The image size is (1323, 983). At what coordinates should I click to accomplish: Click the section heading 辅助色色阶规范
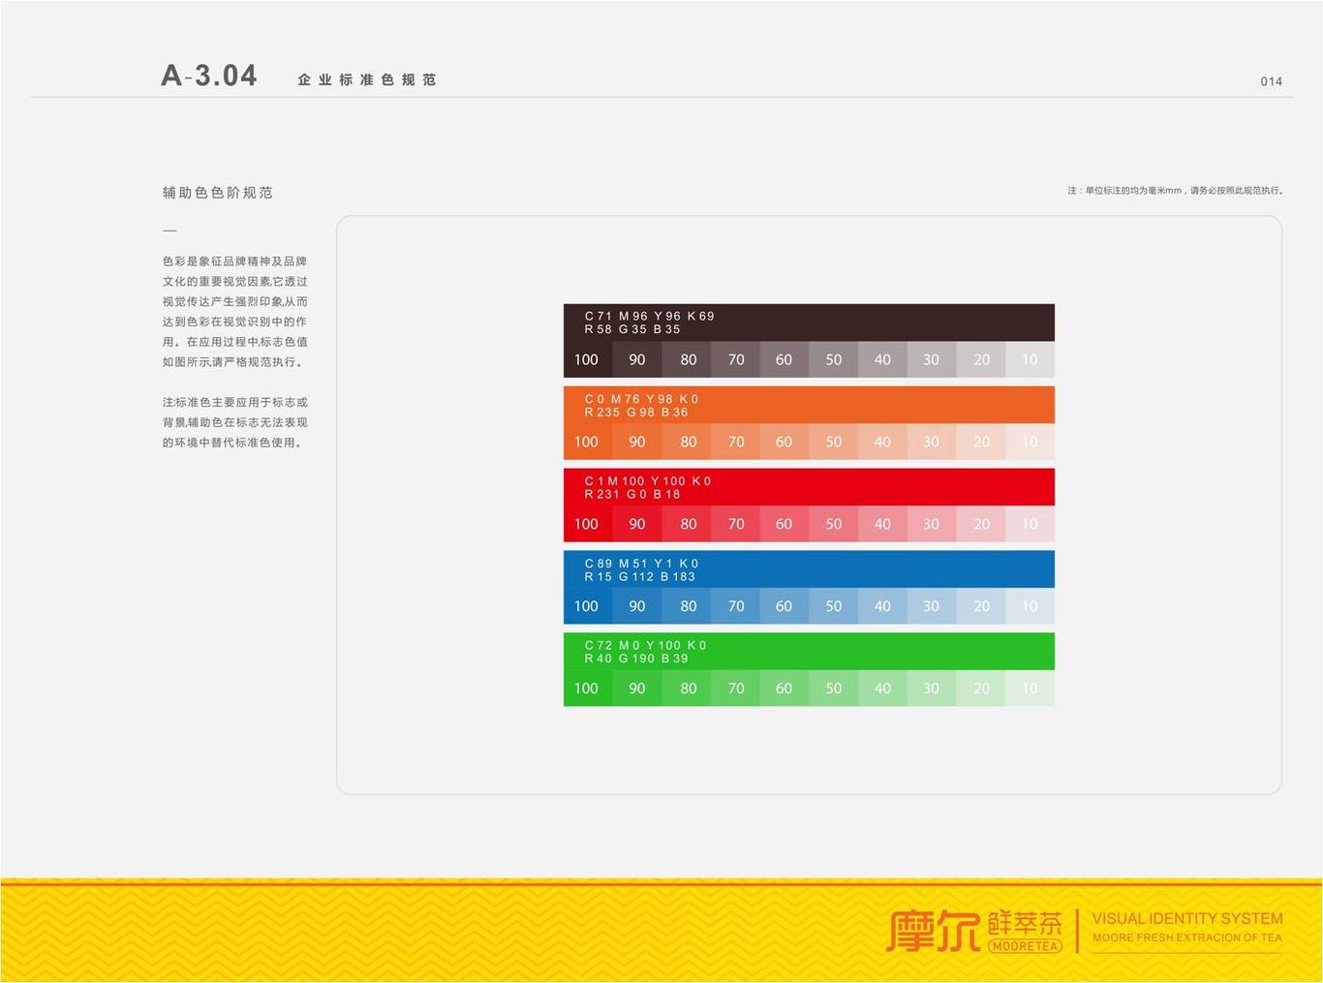pyautogui.click(x=218, y=193)
